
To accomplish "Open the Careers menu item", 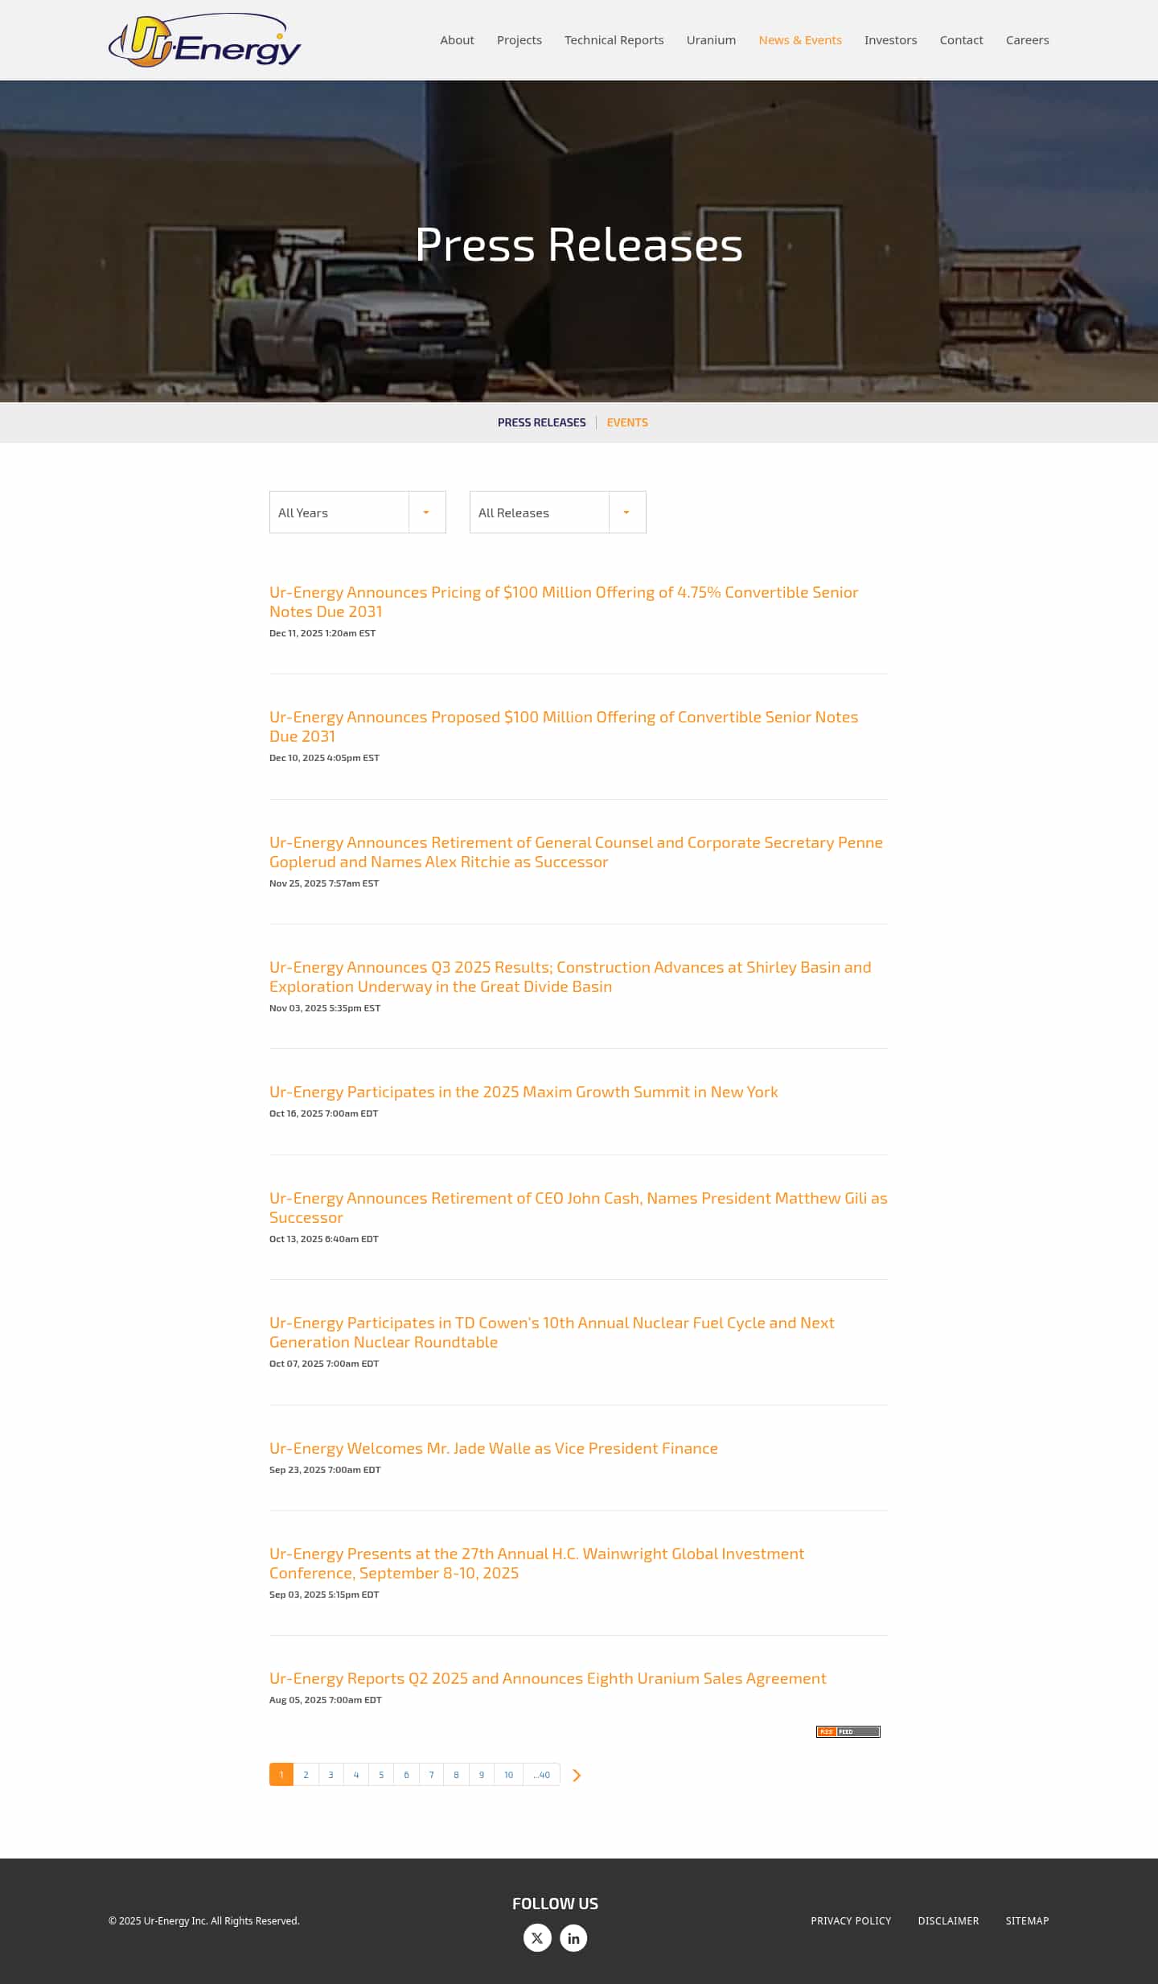I will (1028, 40).
